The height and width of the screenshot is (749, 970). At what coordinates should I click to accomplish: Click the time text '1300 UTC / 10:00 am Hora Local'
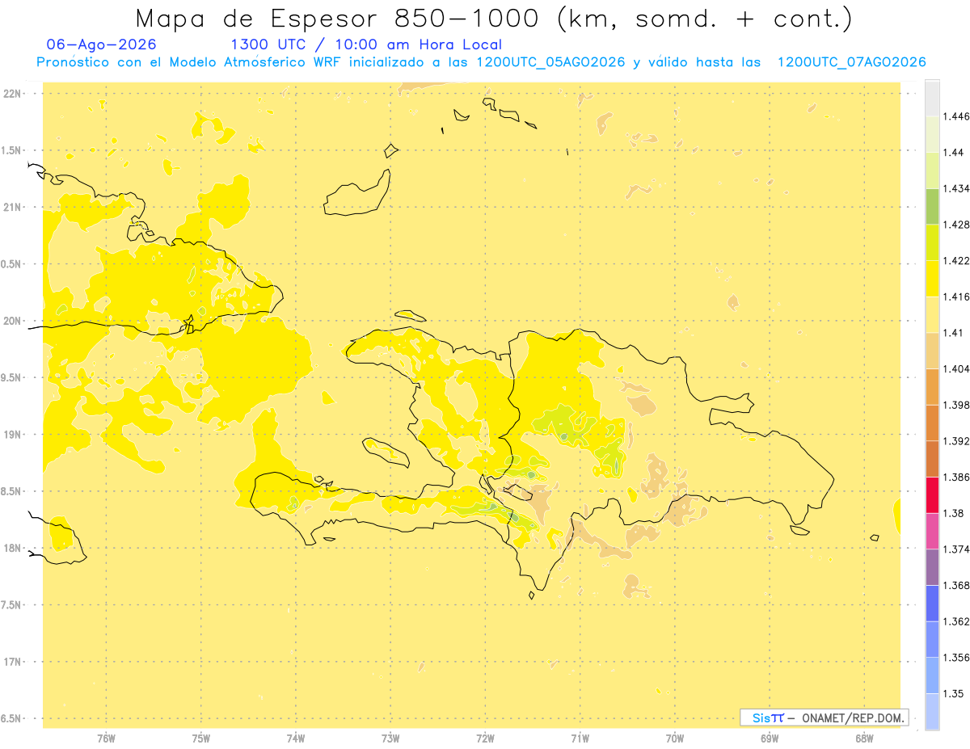(366, 44)
